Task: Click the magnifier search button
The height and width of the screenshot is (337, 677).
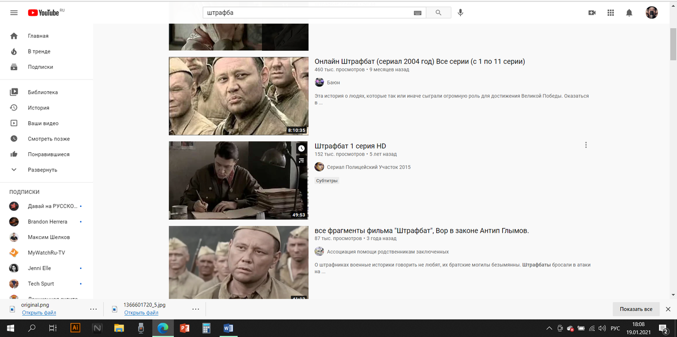Action: [x=438, y=12]
